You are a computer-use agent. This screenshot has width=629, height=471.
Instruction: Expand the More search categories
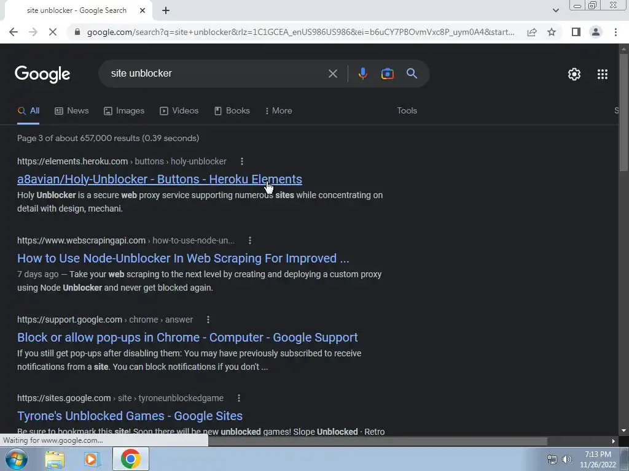click(x=278, y=111)
